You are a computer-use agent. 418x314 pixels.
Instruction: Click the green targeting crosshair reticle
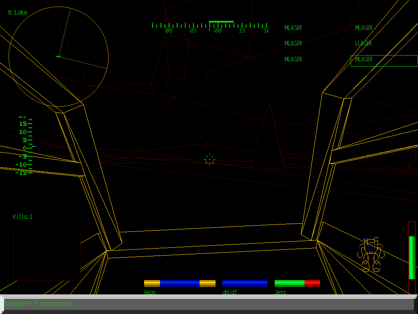[x=209, y=159]
